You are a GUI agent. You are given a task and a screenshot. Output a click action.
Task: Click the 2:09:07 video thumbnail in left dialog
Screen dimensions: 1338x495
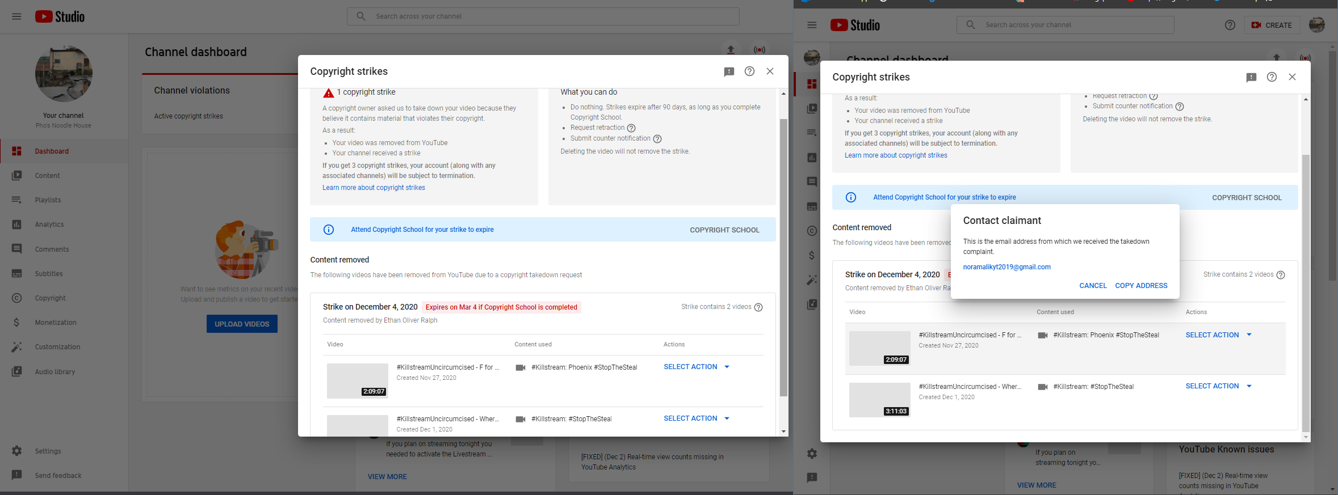(x=358, y=381)
